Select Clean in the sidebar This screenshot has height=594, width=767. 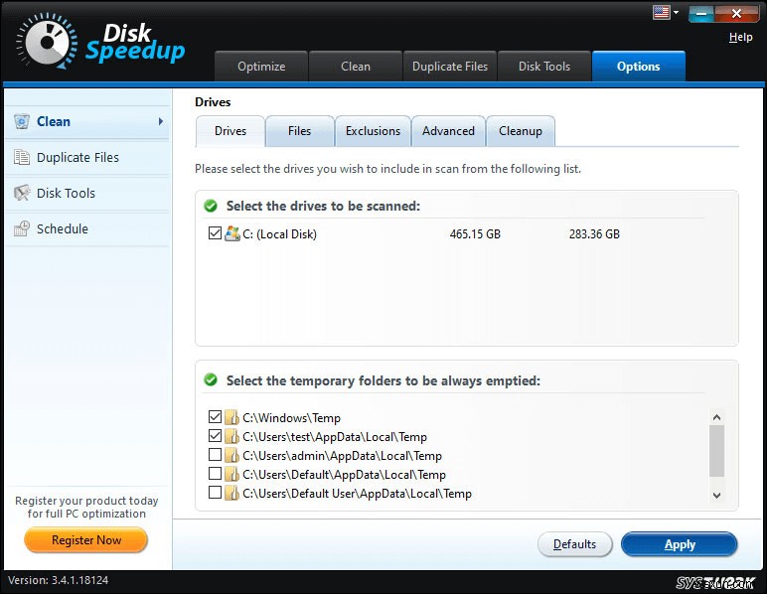[x=87, y=121]
